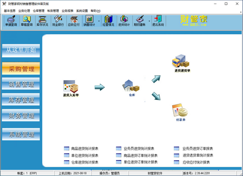Click the 经营情况 toolbar icon

pos(109,20)
